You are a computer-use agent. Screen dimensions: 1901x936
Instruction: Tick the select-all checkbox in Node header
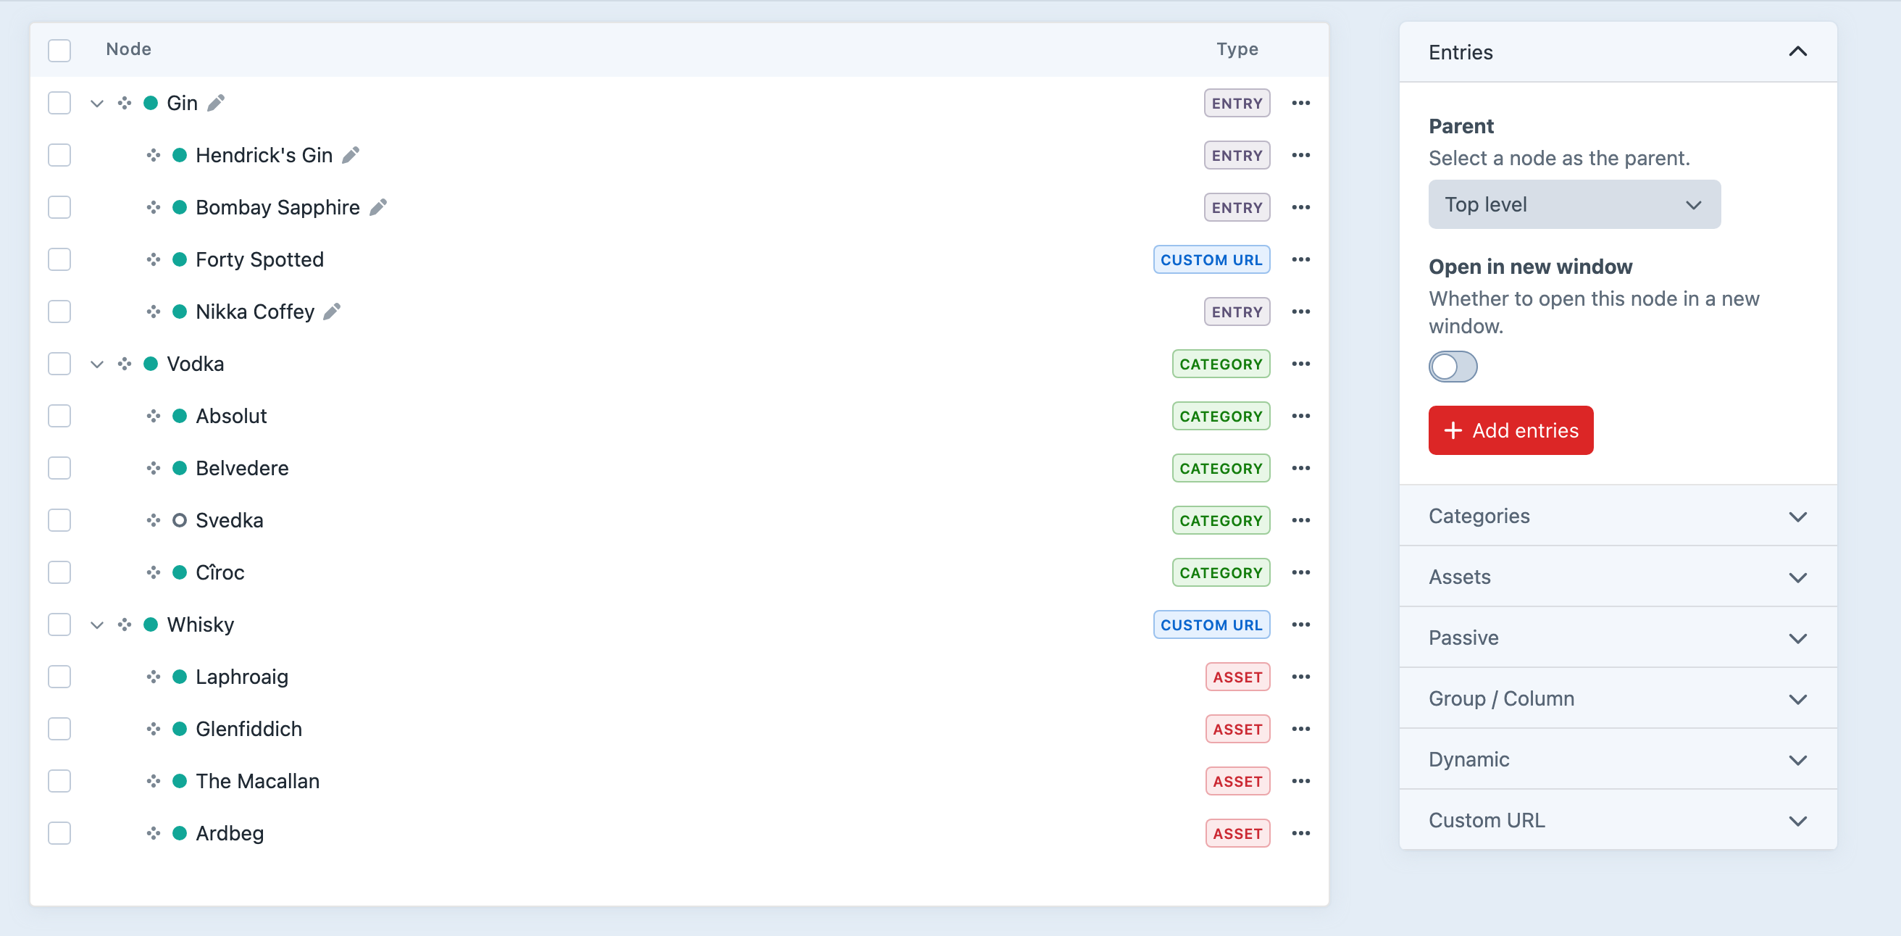(59, 50)
